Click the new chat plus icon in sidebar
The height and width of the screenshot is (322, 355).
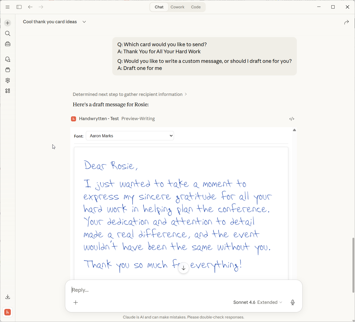coord(8,23)
